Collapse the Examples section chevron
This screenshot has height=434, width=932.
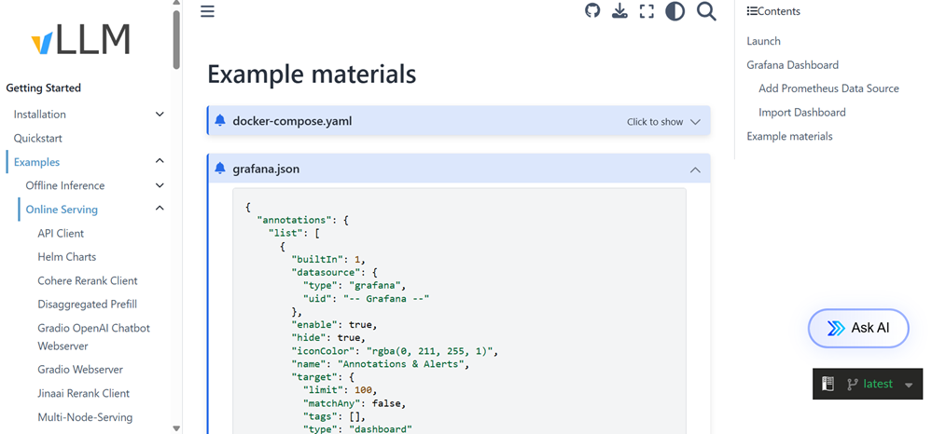(x=160, y=161)
